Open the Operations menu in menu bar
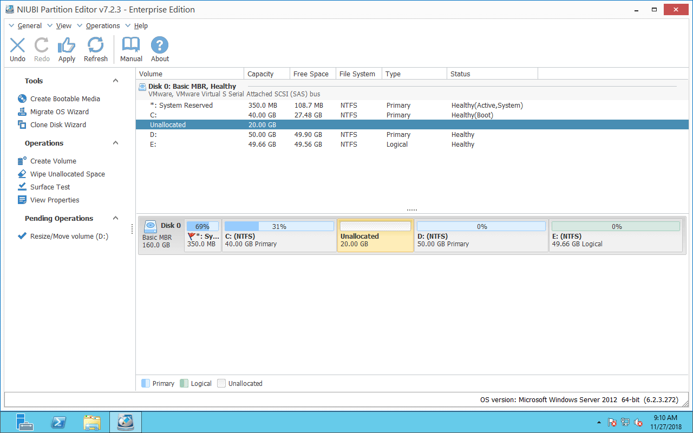This screenshot has width=693, height=433. [x=102, y=25]
